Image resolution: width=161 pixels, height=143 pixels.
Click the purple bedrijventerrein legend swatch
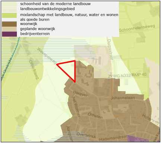click(9, 34)
